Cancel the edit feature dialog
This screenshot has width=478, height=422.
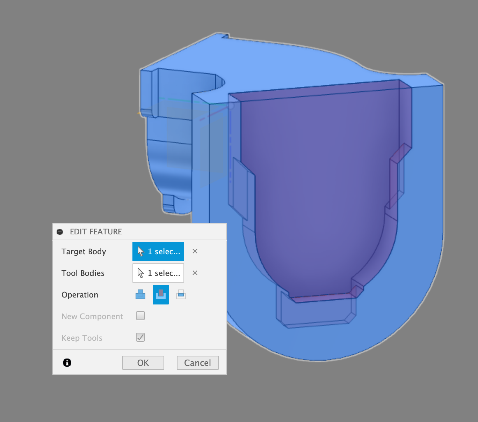click(198, 363)
